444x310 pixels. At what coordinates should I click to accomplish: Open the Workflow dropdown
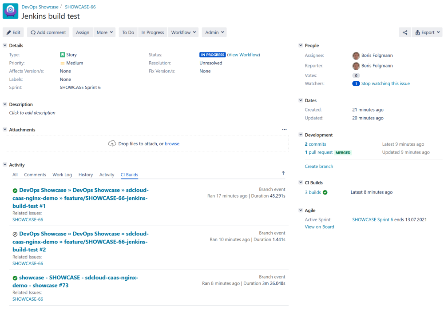pos(183,32)
